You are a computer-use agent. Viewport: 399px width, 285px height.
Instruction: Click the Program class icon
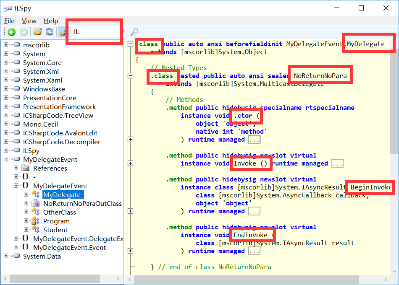tap(36, 221)
